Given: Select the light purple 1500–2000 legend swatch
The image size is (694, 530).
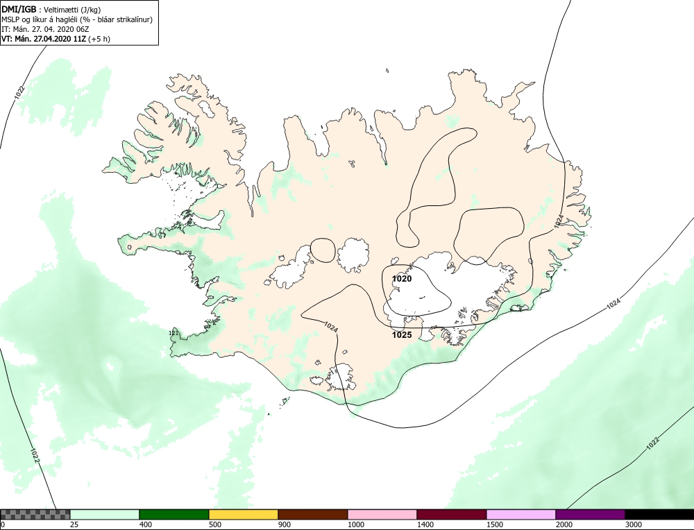Looking at the screenshot, I should pyautogui.click(x=521, y=514).
